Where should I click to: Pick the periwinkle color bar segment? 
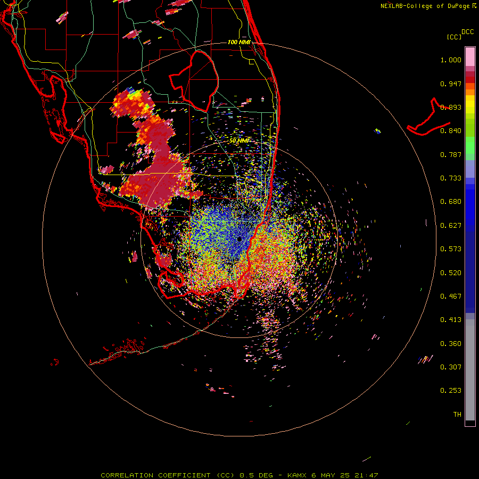pyautogui.click(x=470, y=169)
